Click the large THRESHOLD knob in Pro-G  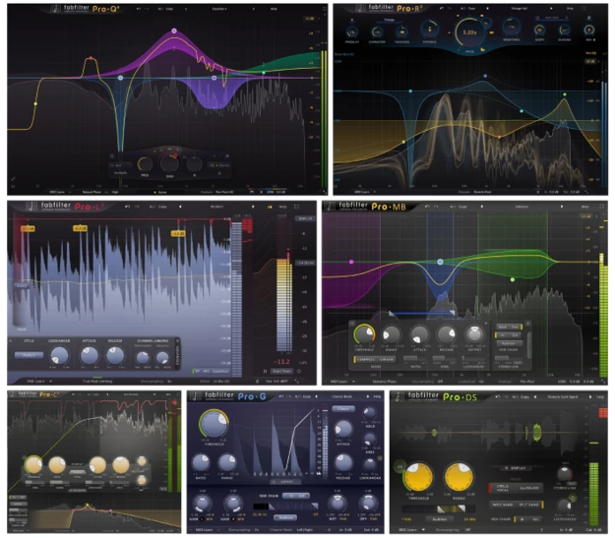215,424
